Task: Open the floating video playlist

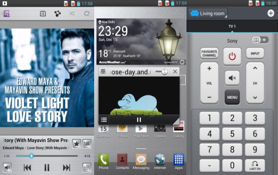Action: (x=104, y=120)
